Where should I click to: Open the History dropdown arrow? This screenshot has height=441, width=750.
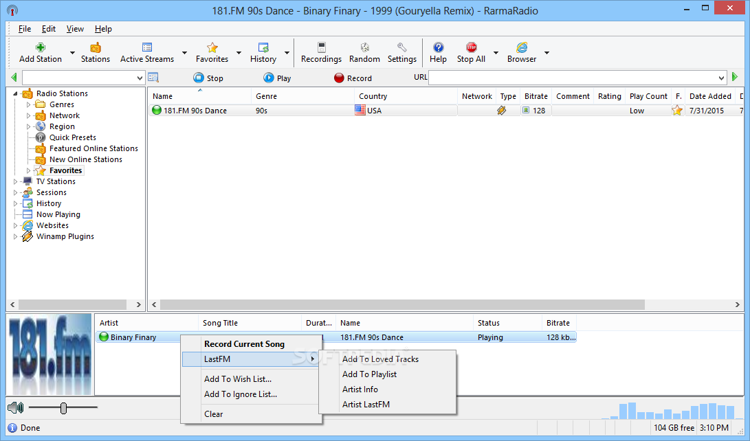pyautogui.click(x=287, y=53)
